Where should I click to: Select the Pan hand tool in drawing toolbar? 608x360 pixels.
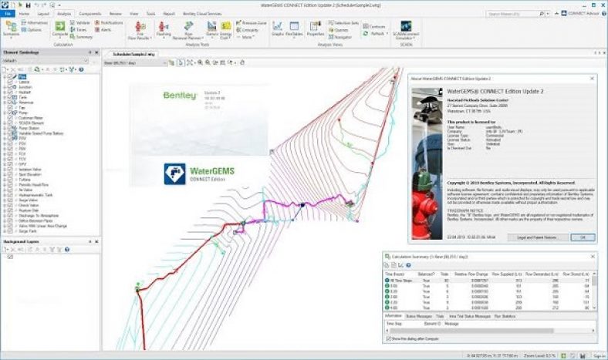(x=242, y=62)
